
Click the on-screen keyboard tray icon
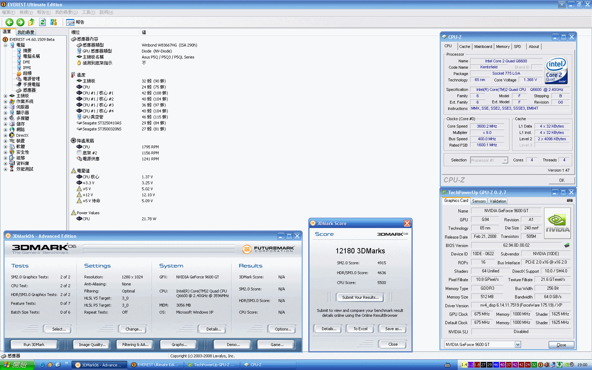pyautogui.click(x=448, y=365)
